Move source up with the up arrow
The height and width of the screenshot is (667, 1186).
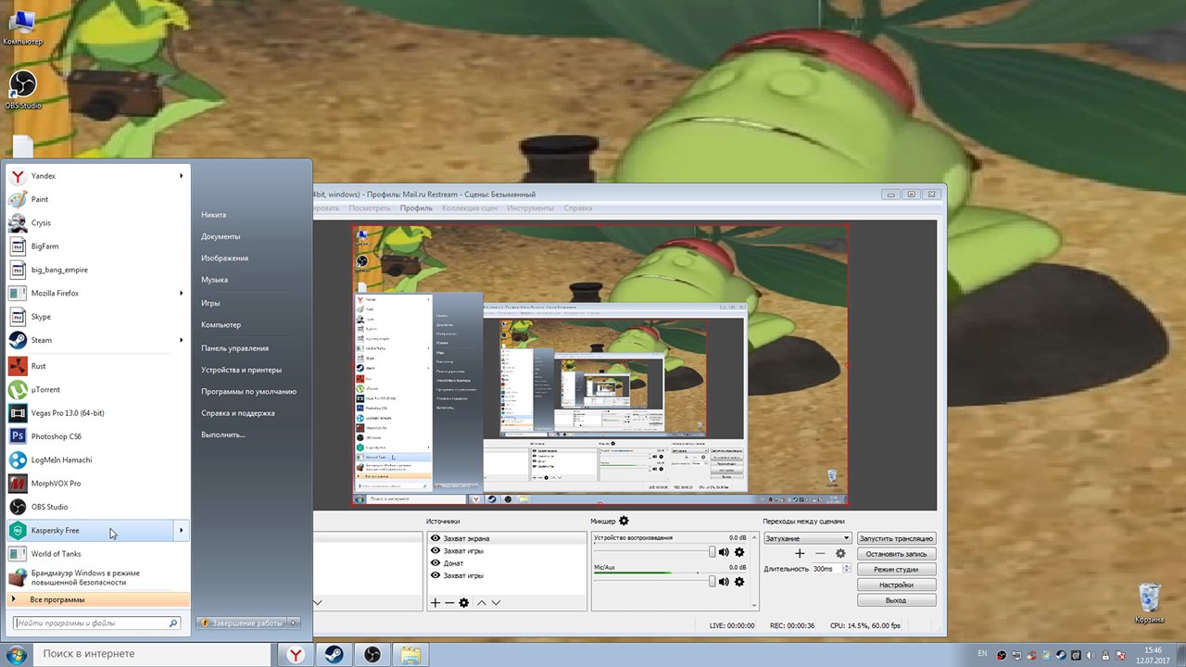click(x=481, y=603)
